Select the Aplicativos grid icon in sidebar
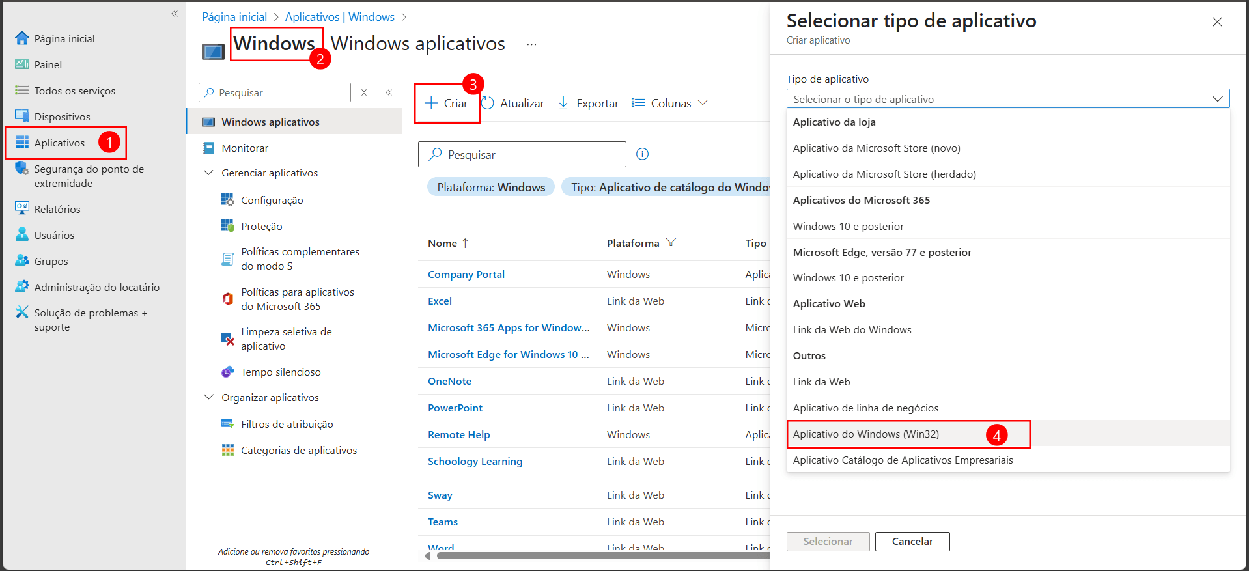The width and height of the screenshot is (1249, 571). pos(22,143)
